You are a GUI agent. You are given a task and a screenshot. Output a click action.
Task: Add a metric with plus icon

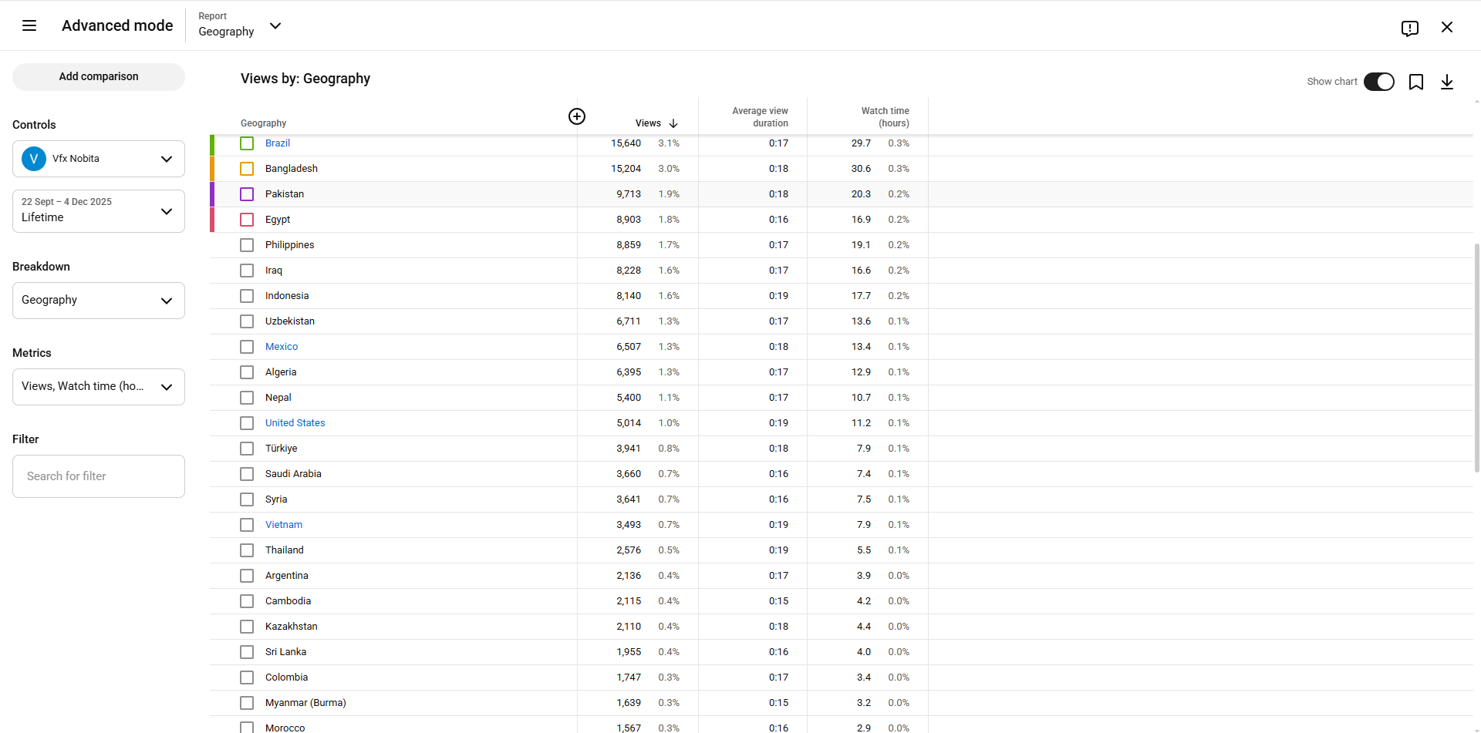pyautogui.click(x=576, y=116)
